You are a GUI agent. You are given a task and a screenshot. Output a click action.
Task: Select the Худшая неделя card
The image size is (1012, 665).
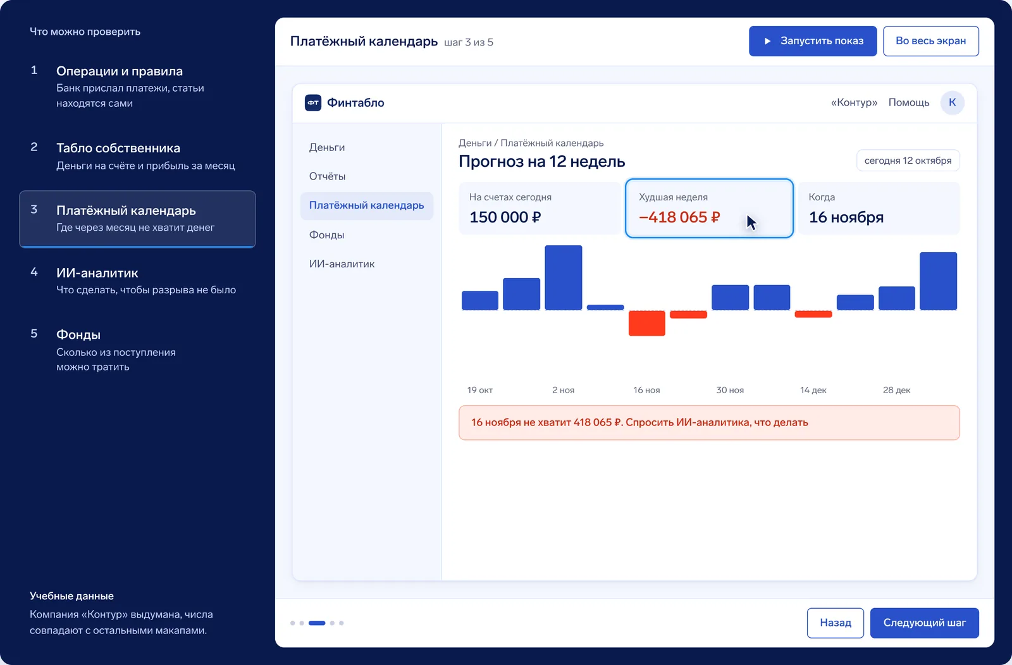coord(709,209)
